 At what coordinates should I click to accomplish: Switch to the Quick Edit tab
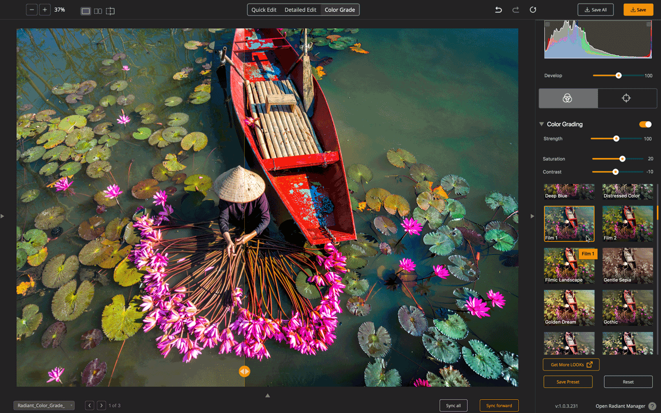click(264, 10)
